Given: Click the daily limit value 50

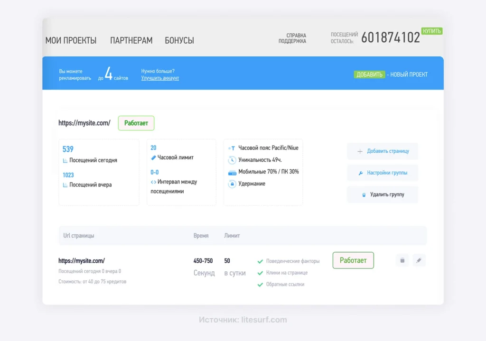Looking at the screenshot, I should pyautogui.click(x=227, y=261).
